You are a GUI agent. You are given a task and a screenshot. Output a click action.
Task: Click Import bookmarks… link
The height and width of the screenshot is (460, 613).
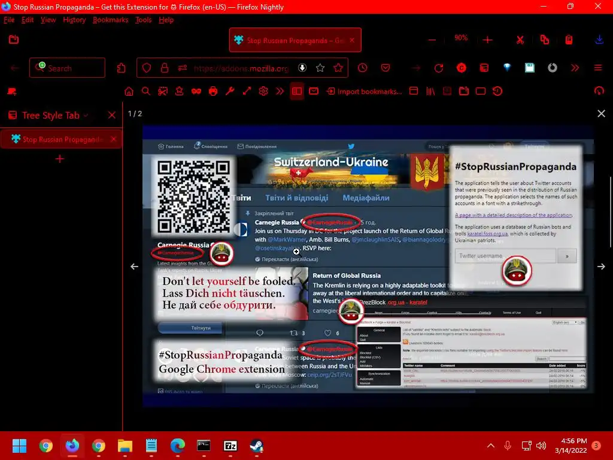[x=365, y=92]
